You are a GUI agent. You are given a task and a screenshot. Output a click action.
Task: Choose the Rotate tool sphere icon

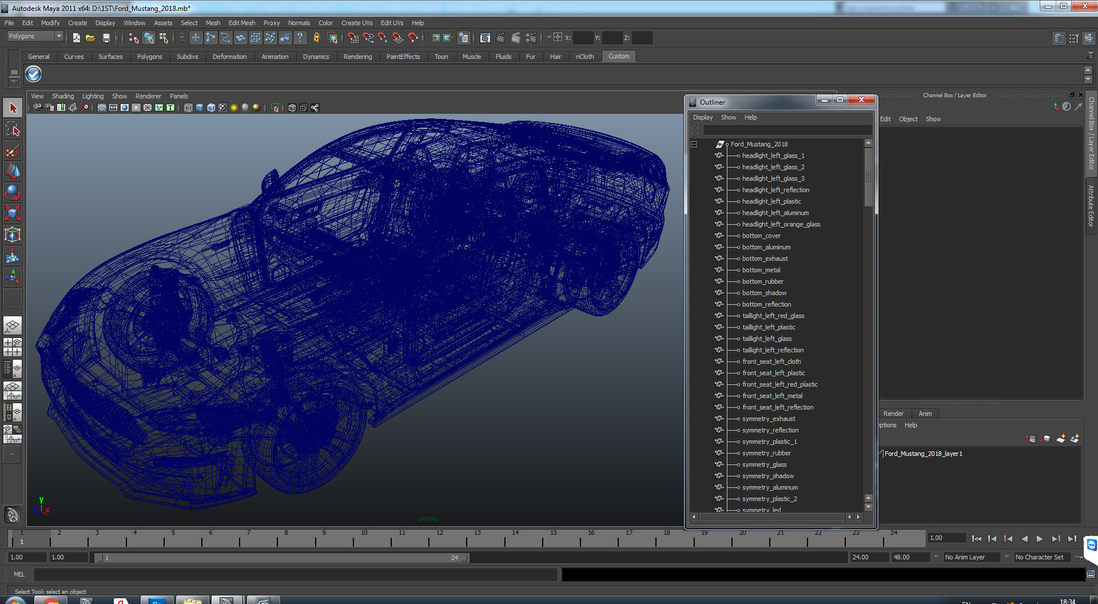(x=13, y=192)
